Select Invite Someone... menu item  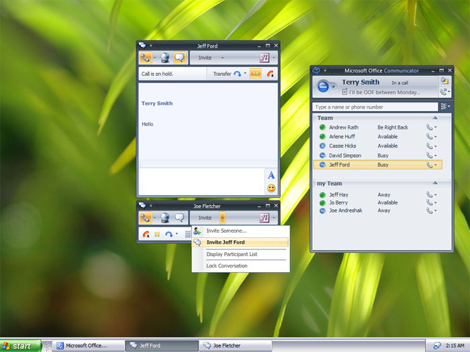tap(240, 231)
